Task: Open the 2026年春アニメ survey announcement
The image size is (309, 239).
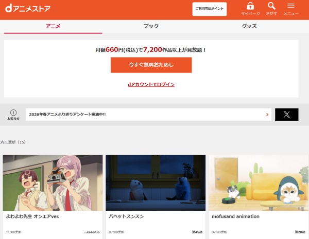Action: click(149, 115)
